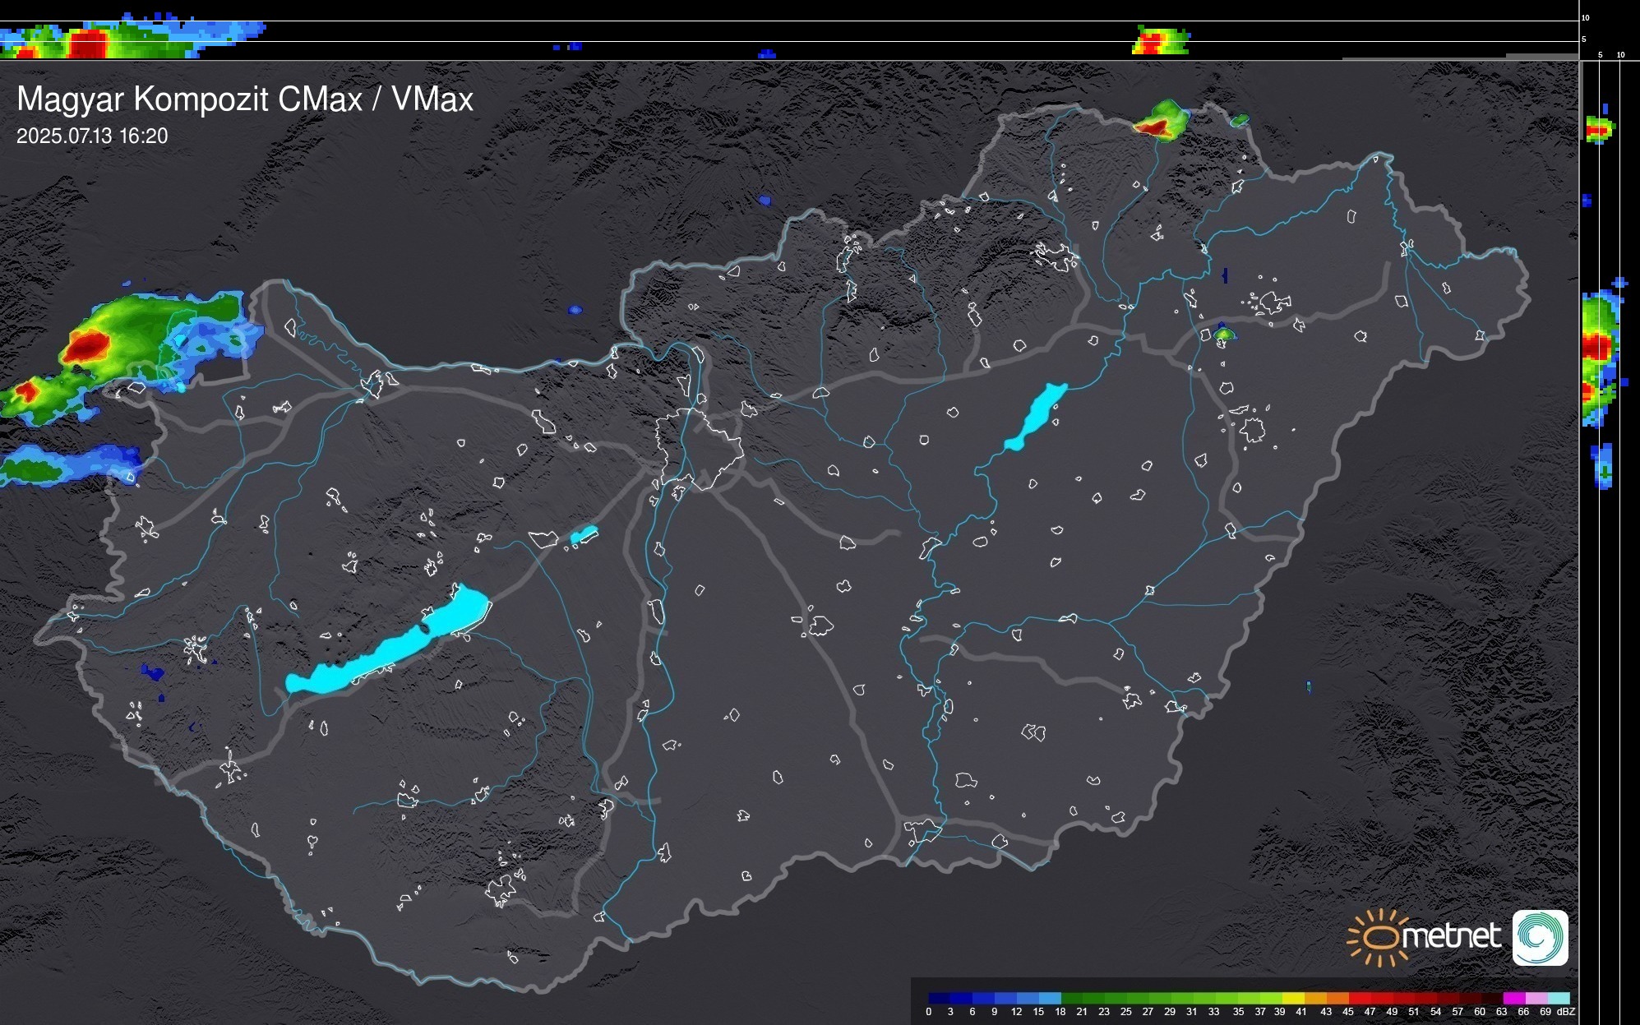The width and height of the screenshot is (1640, 1025).
Task: Click the red storm core near northwest border
Action: click(85, 346)
